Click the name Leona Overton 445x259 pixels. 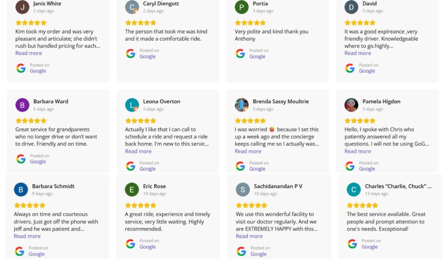161,102
